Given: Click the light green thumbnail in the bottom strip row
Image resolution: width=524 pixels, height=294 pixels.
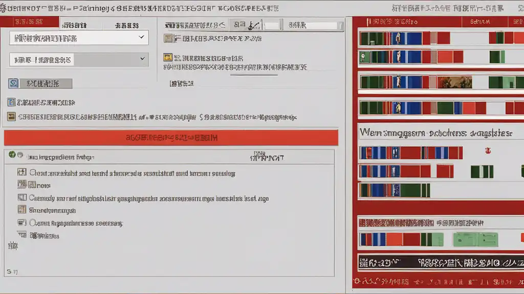Looking at the screenshot, I should tap(475, 240).
